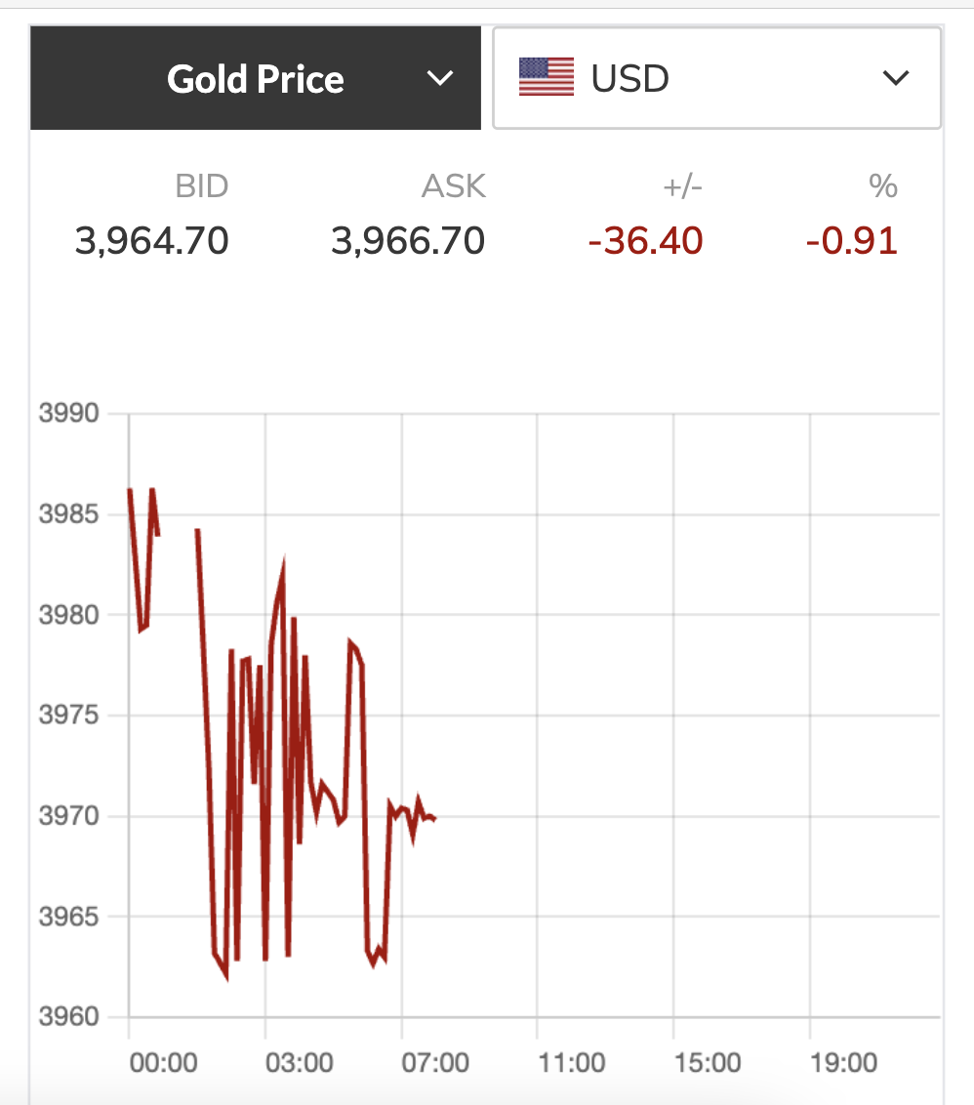Click the ASK price value 3,966.70
The height and width of the screenshot is (1105, 974).
pyautogui.click(x=408, y=239)
